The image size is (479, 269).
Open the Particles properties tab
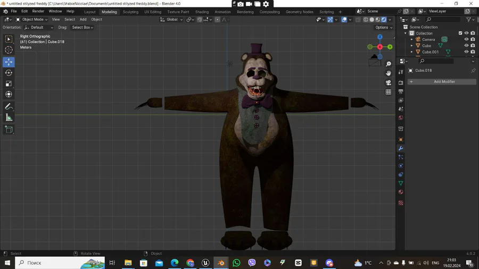click(401, 157)
